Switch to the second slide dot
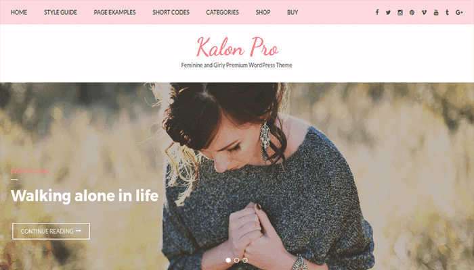 point(237,260)
